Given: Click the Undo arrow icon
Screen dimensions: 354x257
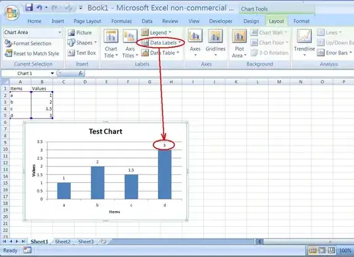Looking at the screenshot, I should coord(39,8).
